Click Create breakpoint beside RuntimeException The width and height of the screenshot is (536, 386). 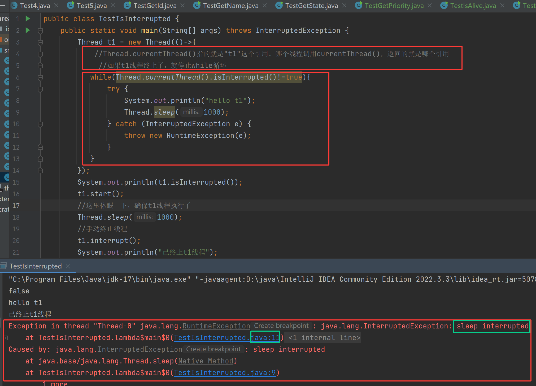281,326
